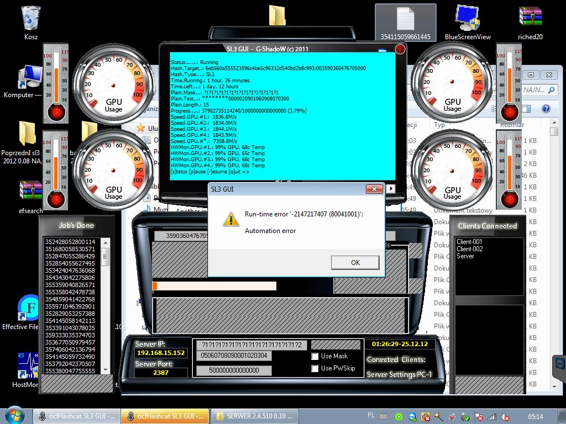This screenshot has height=424, width=566.
Task: Open the riched20 archive icon
Action: coord(530,17)
